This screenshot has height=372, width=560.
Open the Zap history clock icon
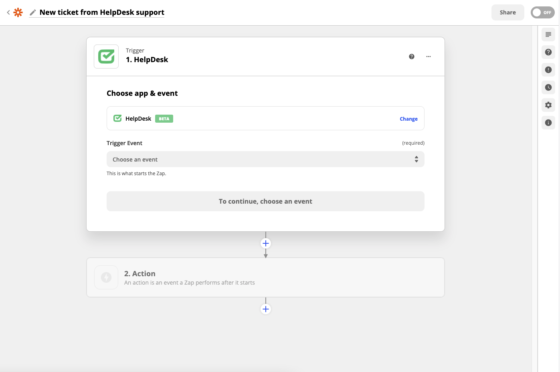548,87
